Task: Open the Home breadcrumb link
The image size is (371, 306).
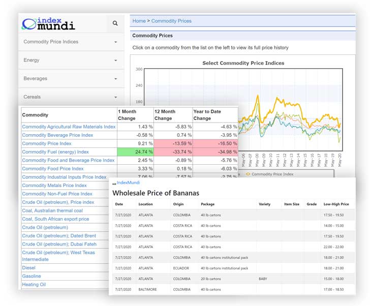Action: [x=139, y=21]
